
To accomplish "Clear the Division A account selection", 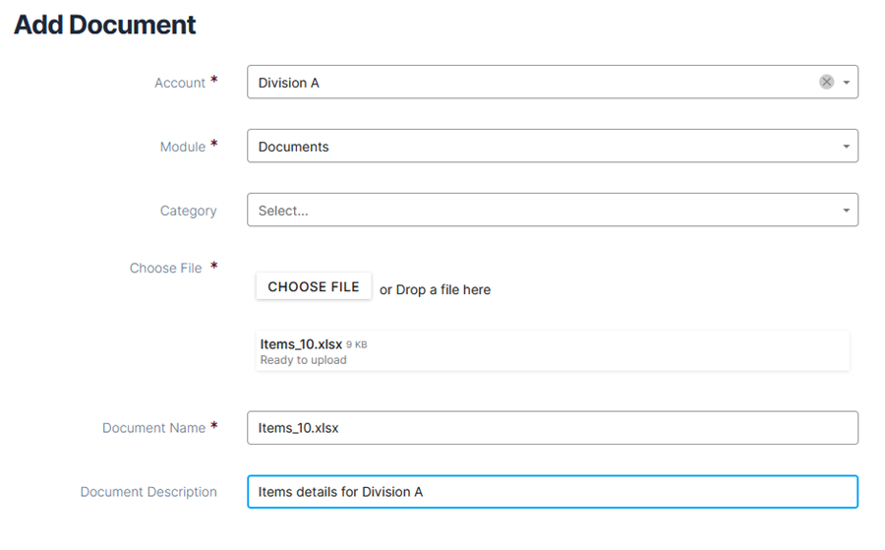I will (x=826, y=82).
